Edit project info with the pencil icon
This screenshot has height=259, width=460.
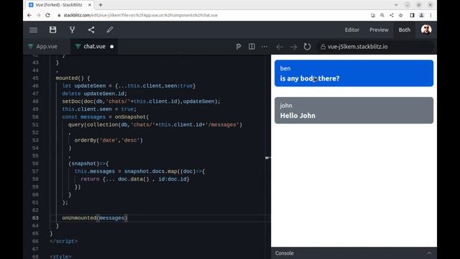tap(110, 29)
